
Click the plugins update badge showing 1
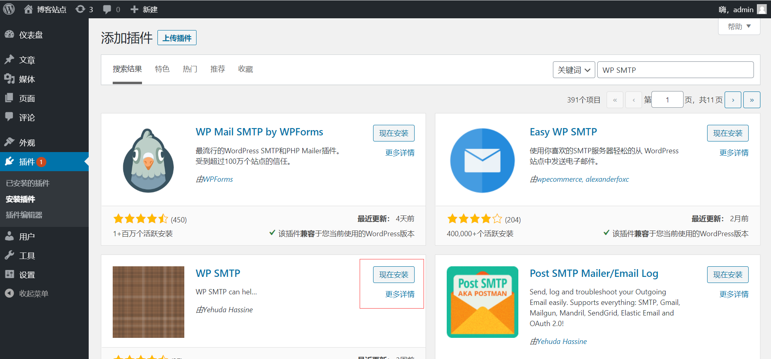click(41, 162)
